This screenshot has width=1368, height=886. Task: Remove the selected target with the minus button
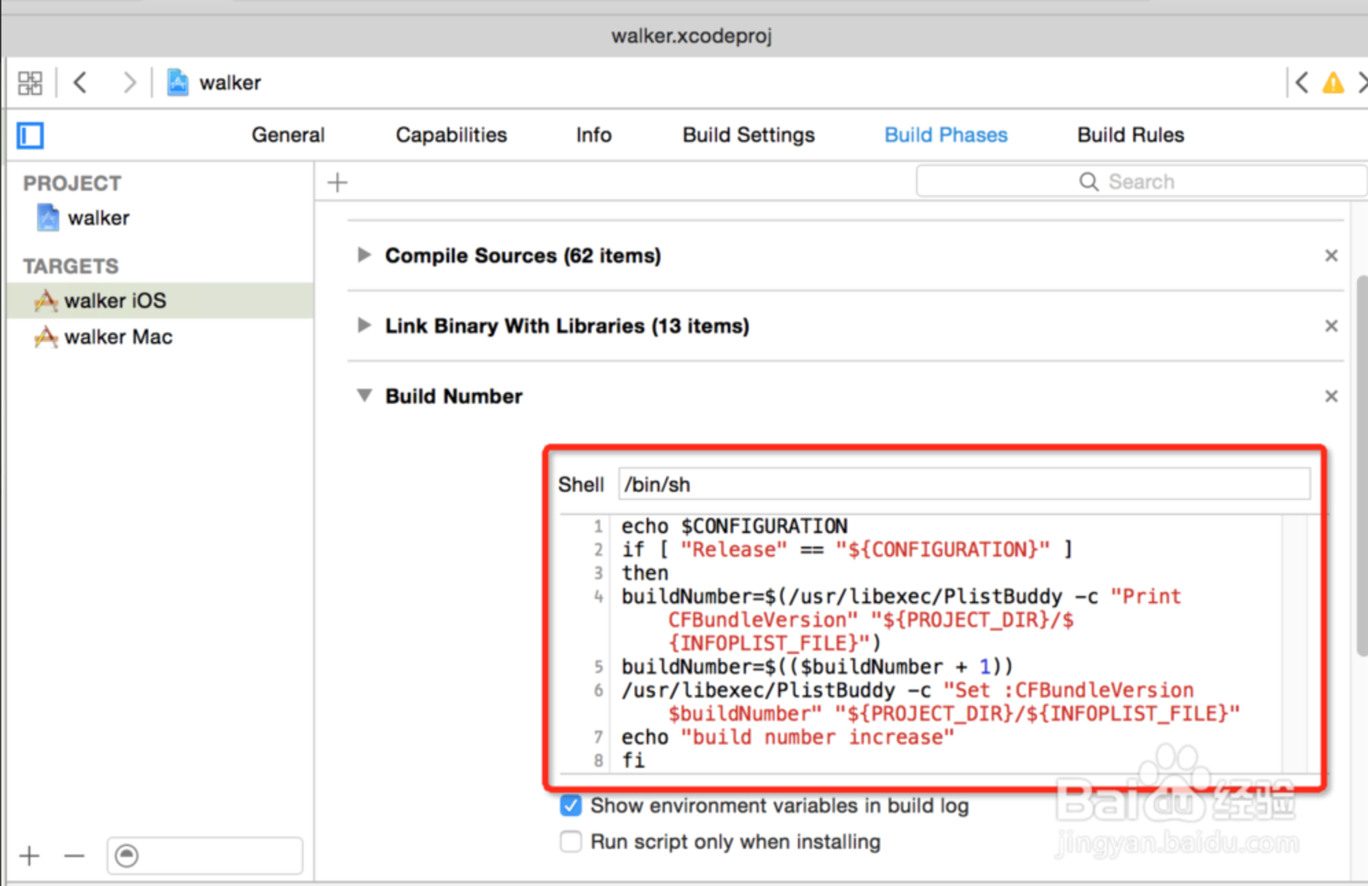(74, 856)
